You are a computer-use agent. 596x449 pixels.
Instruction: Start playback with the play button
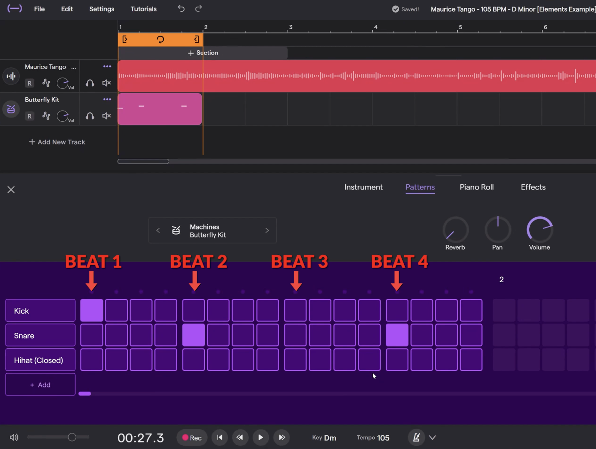click(260, 437)
